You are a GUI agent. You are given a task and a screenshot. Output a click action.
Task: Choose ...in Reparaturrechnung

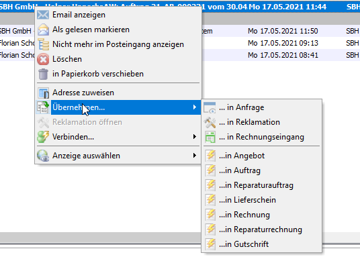coord(262,229)
